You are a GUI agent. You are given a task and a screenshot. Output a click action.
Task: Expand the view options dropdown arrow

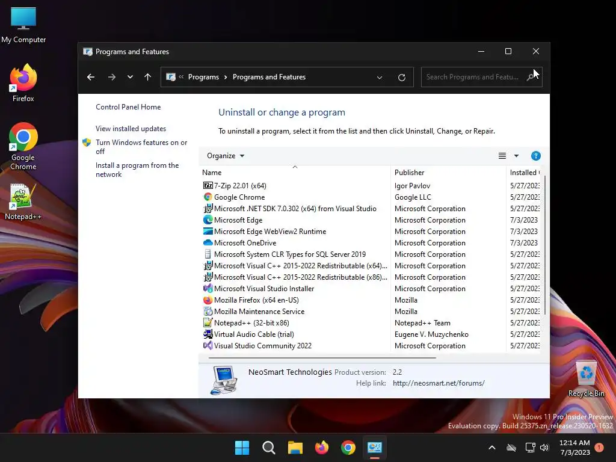point(516,156)
